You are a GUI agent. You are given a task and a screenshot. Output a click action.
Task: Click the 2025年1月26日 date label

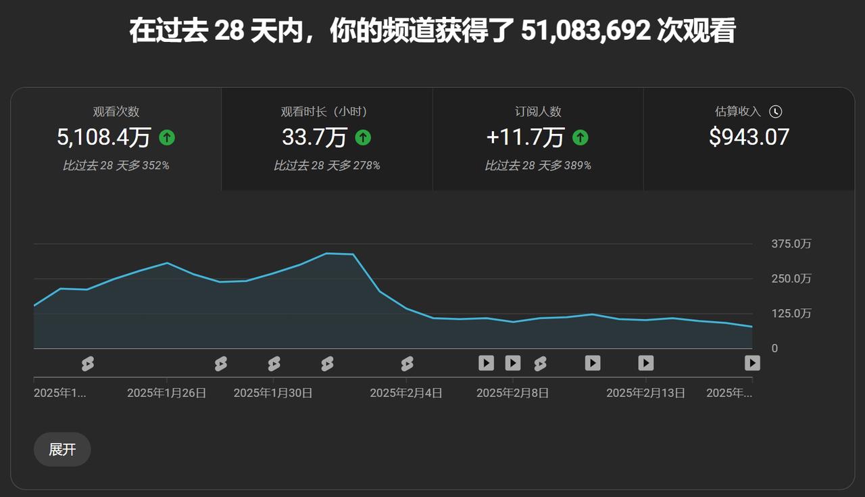(167, 393)
